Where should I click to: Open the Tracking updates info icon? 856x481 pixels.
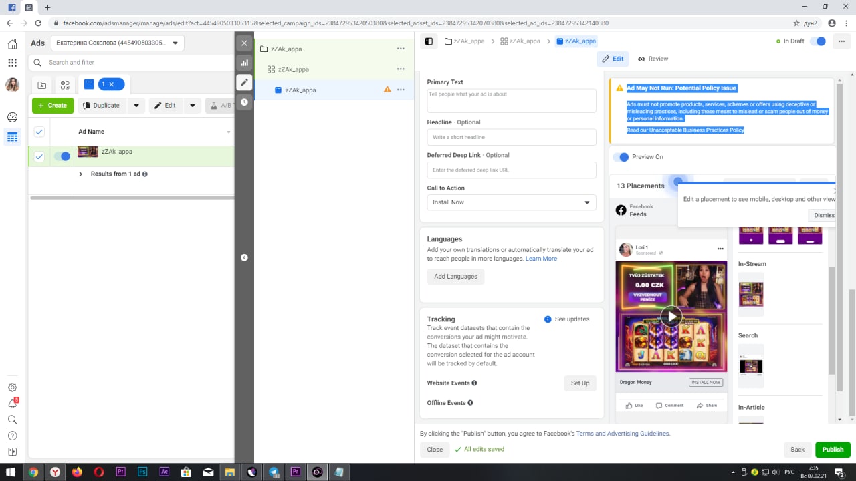click(548, 319)
